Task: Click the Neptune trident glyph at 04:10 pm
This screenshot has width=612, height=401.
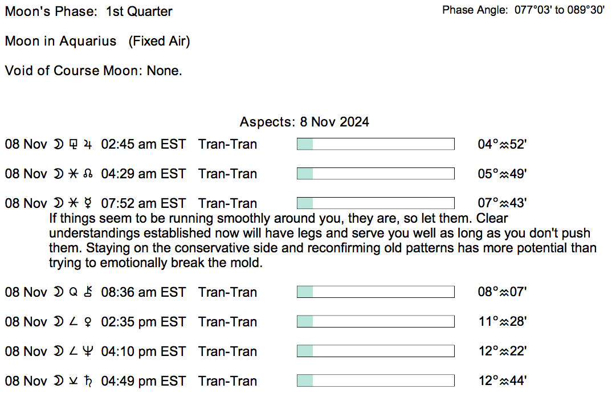Action: coord(87,352)
